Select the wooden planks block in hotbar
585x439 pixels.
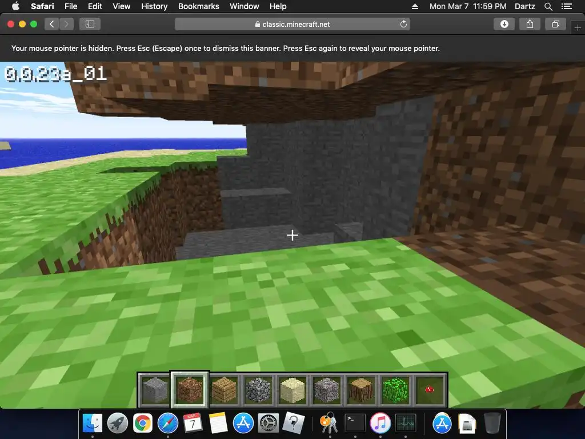(224, 390)
